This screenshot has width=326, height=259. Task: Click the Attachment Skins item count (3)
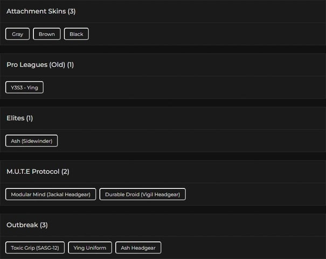[72, 11]
